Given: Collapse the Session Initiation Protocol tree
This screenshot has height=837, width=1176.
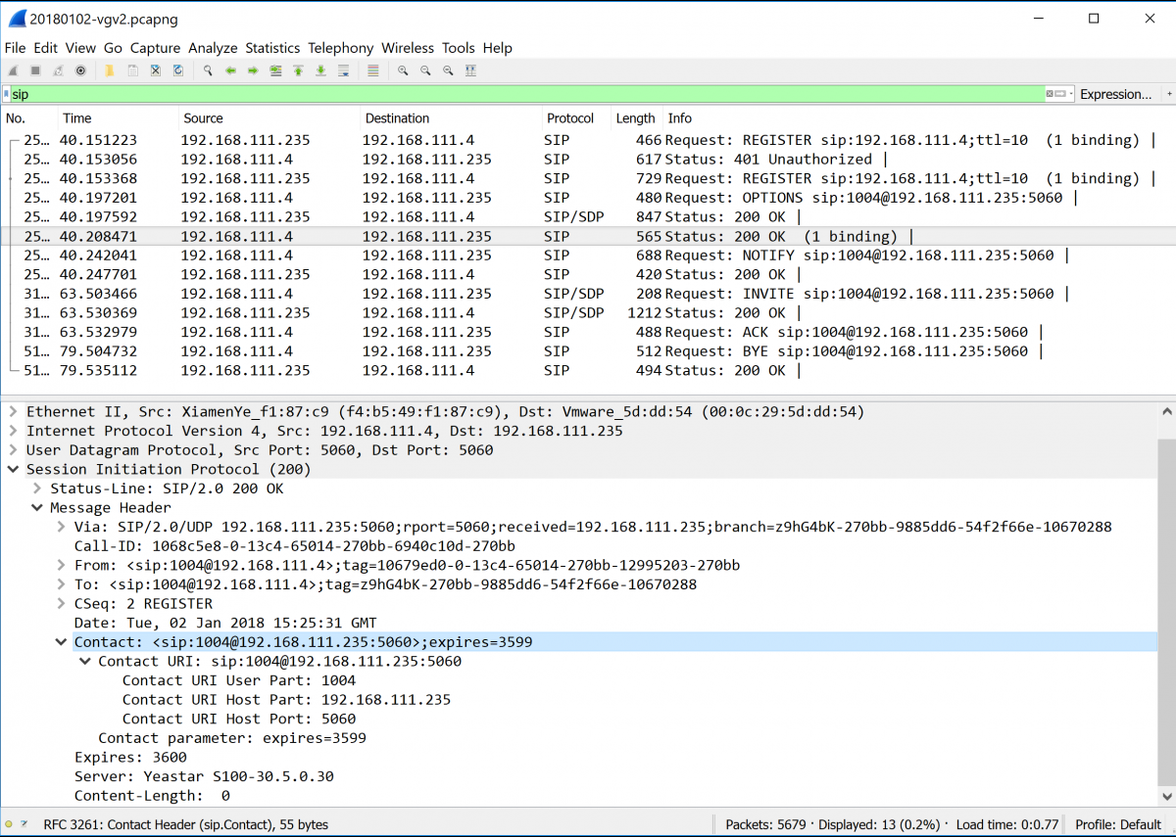Looking at the screenshot, I should click(x=13, y=469).
